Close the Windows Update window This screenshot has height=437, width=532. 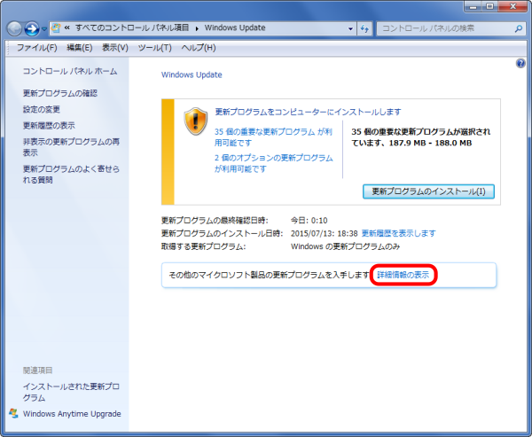pyautogui.click(x=513, y=6)
